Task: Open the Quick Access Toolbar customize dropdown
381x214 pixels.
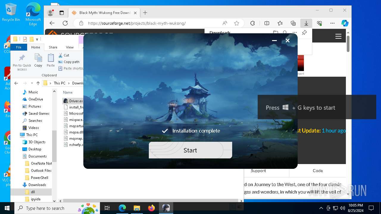Action: (x=37, y=39)
